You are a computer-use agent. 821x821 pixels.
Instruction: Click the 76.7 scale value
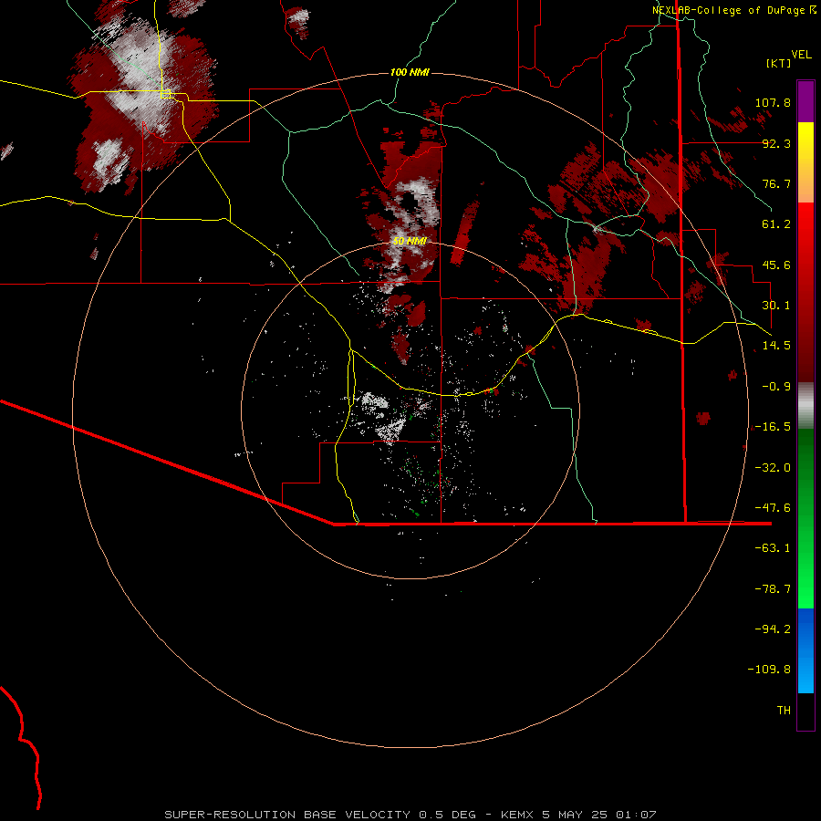pyautogui.click(x=776, y=183)
